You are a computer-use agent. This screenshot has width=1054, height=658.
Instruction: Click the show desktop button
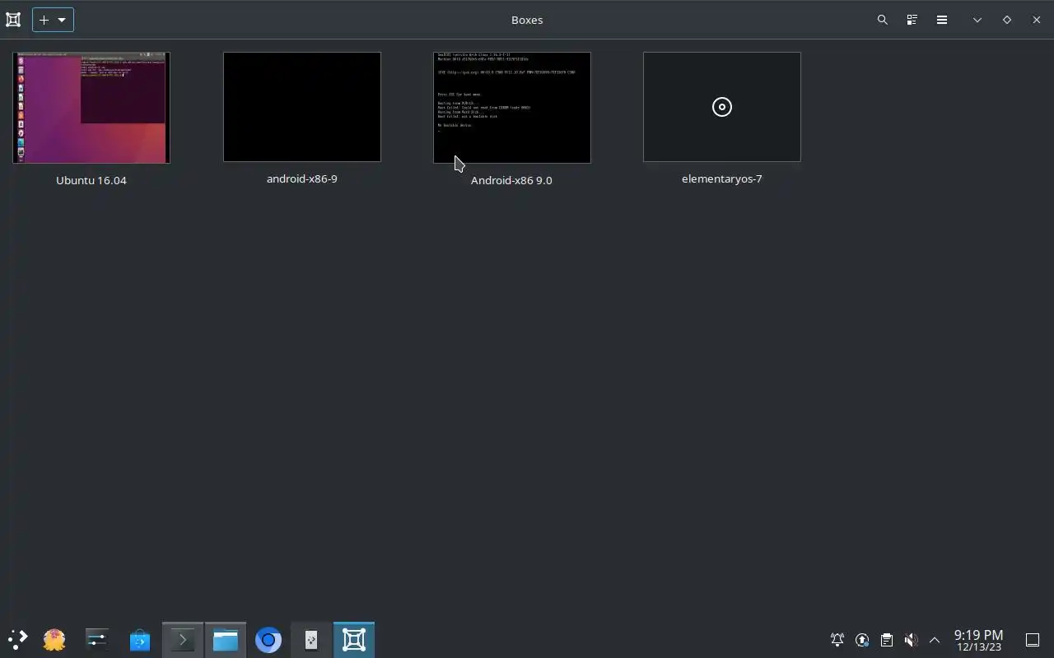(x=1033, y=640)
